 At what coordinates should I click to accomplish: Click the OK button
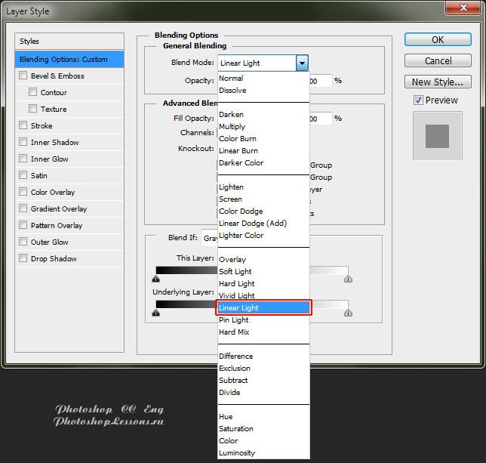(438, 40)
